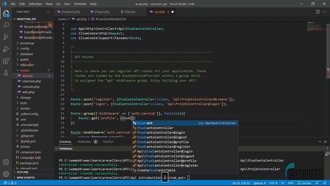Click the notifications bell in status bar
Image resolution: width=330 pixels, height=186 pixels.
[324, 183]
